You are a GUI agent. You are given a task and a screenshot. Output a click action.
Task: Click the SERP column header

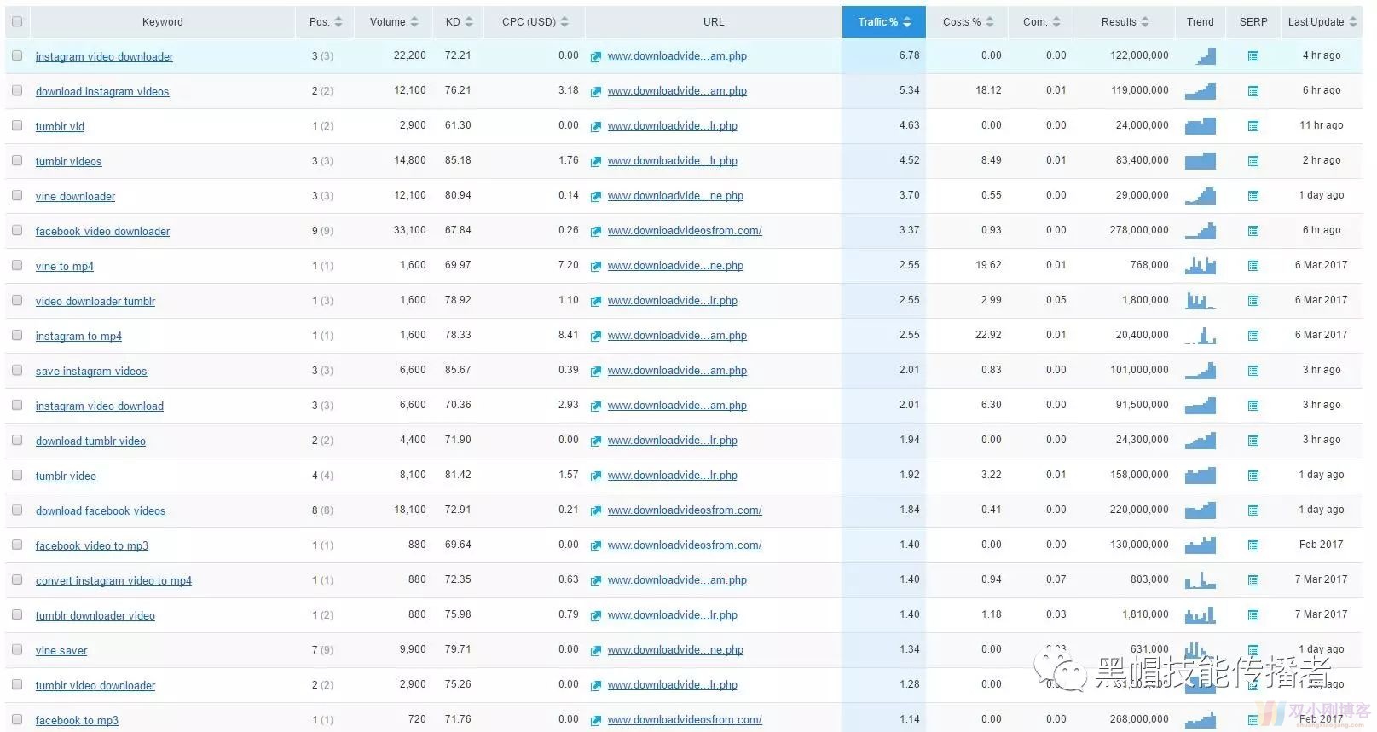pos(1253,22)
